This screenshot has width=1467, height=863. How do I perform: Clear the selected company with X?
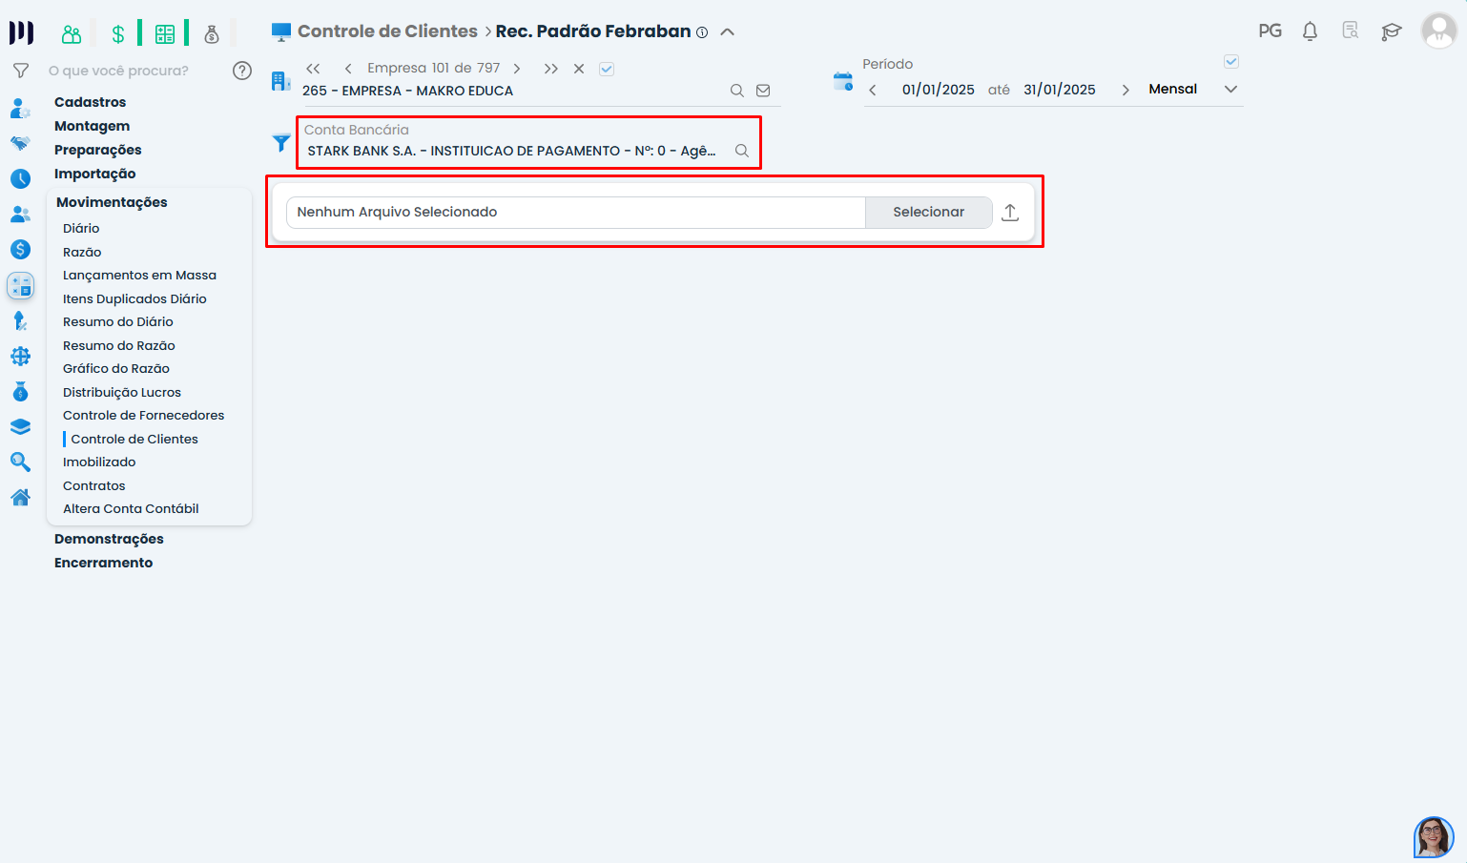[579, 69]
